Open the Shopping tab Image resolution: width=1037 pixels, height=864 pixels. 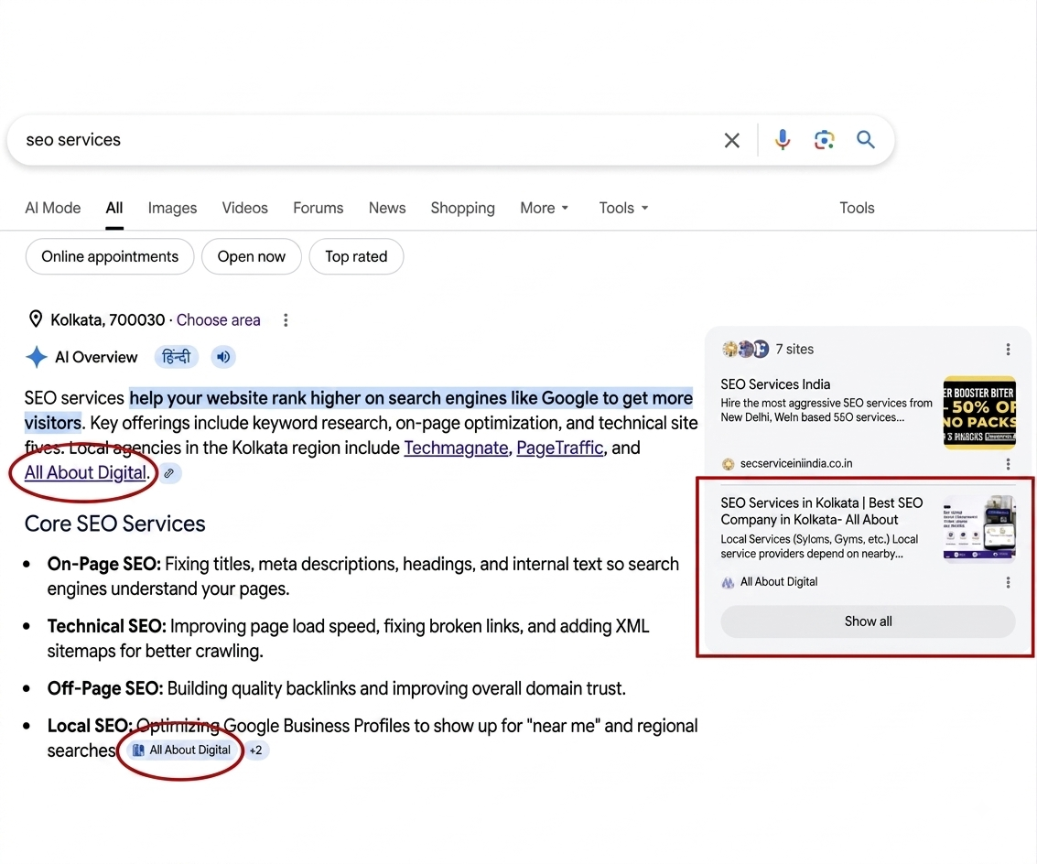(x=462, y=208)
